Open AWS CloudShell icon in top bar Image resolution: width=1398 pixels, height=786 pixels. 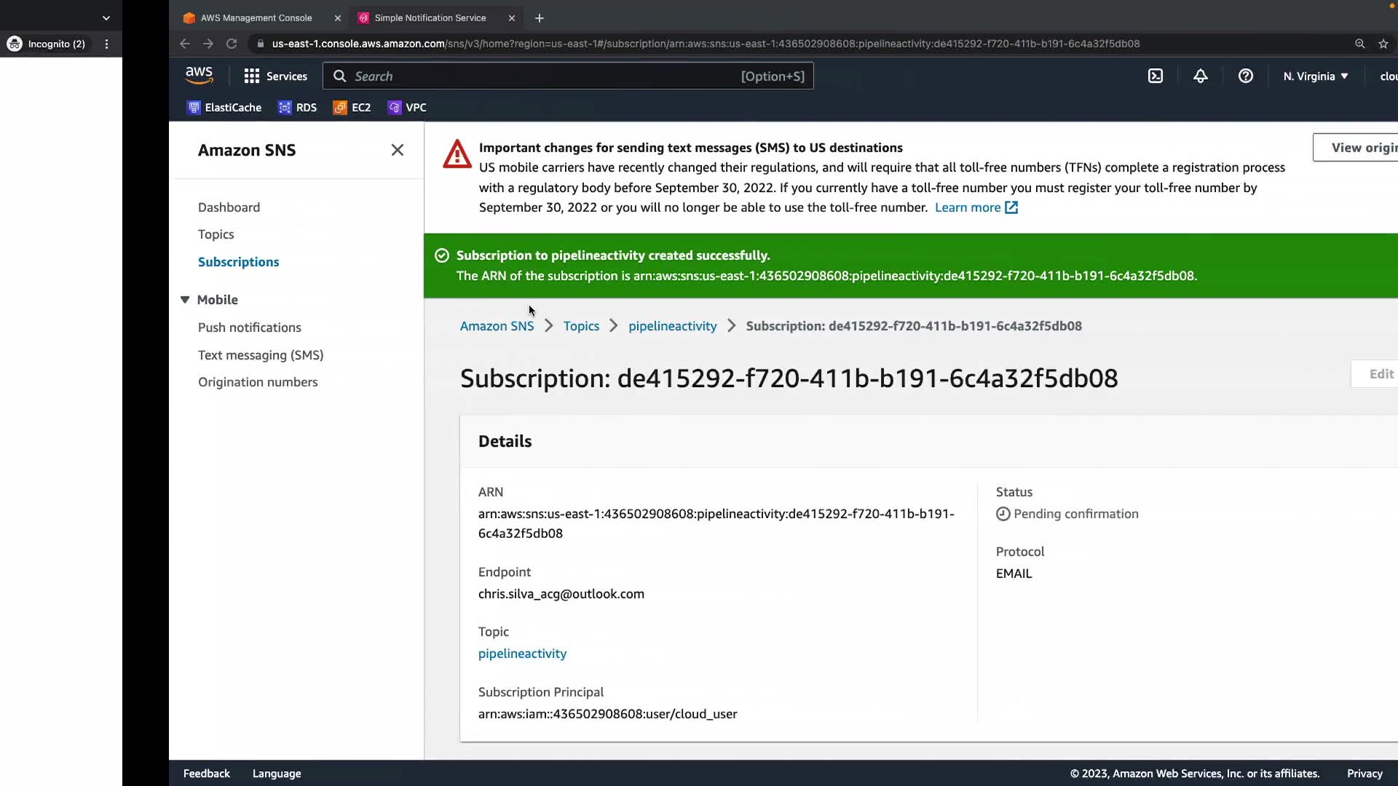tap(1156, 76)
